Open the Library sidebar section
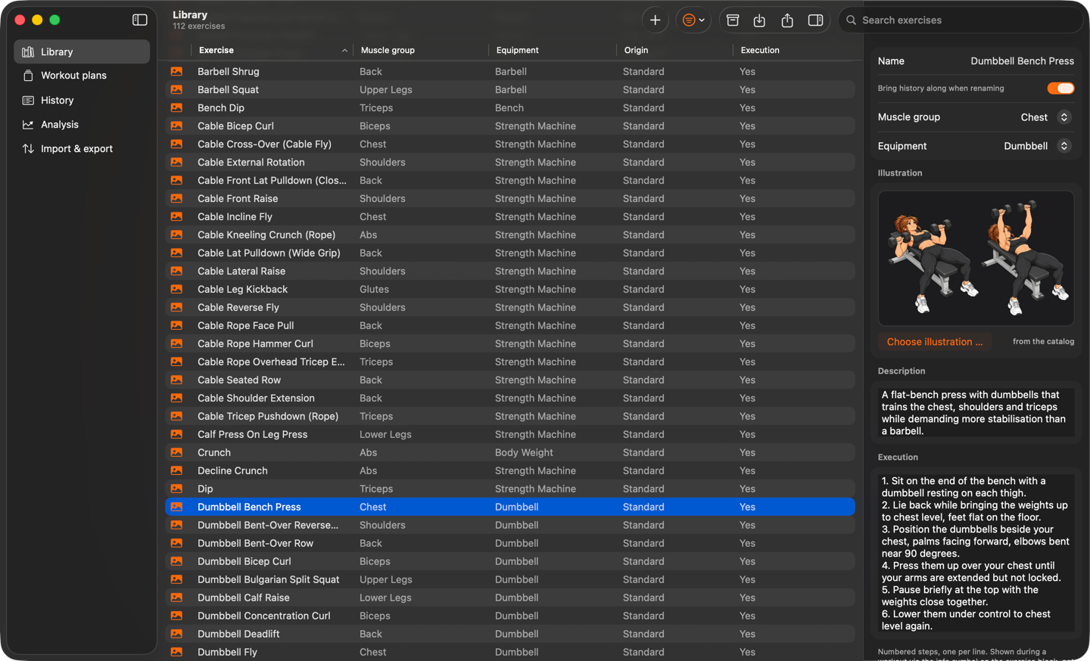 point(82,51)
